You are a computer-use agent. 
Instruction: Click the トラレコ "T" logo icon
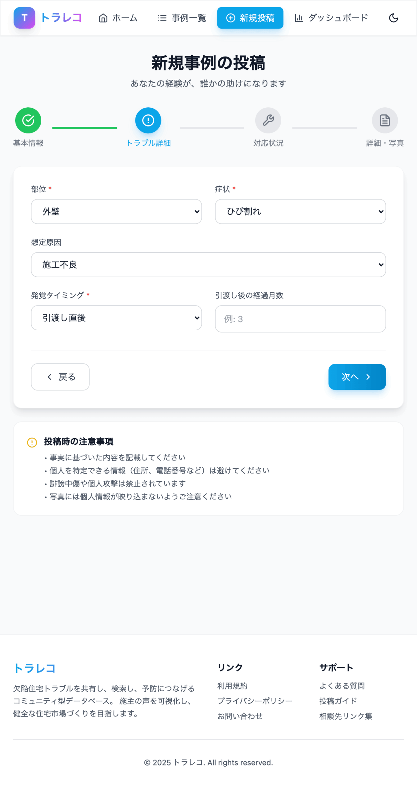tap(24, 18)
